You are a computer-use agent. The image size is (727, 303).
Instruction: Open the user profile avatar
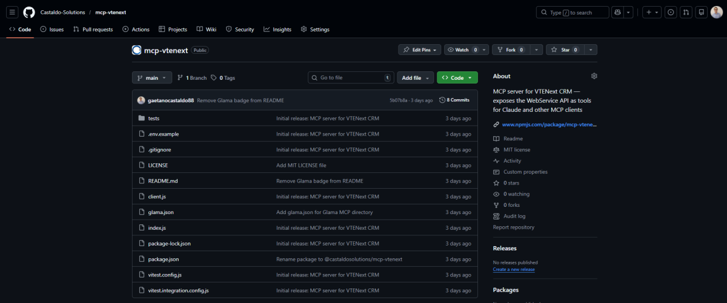[x=716, y=12]
